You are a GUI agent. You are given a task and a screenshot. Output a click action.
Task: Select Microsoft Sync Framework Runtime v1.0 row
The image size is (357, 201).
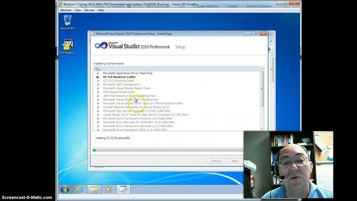pos(138,118)
